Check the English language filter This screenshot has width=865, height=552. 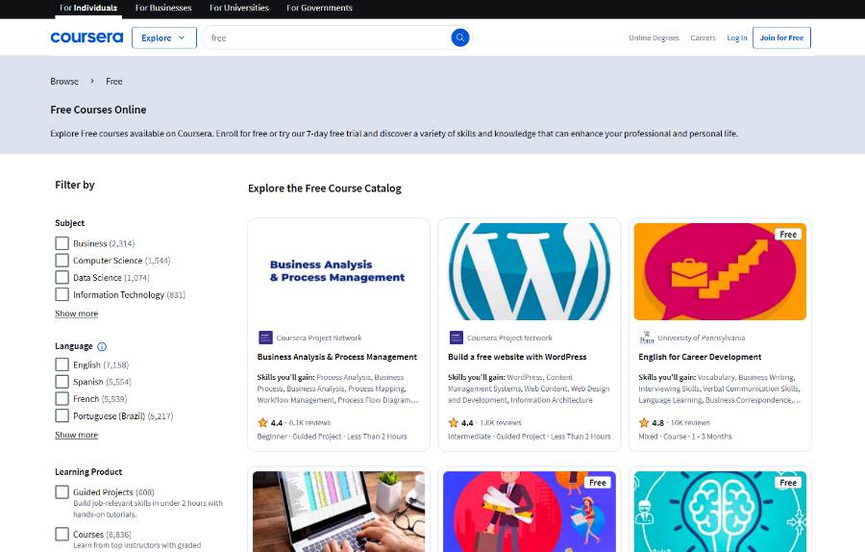pos(62,364)
